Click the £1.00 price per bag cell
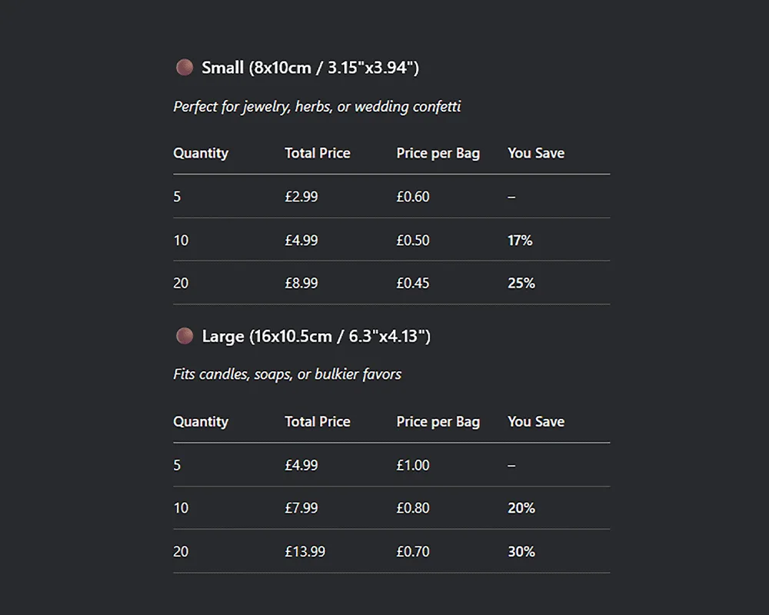Viewport: 769px width, 615px height. point(413,465)
